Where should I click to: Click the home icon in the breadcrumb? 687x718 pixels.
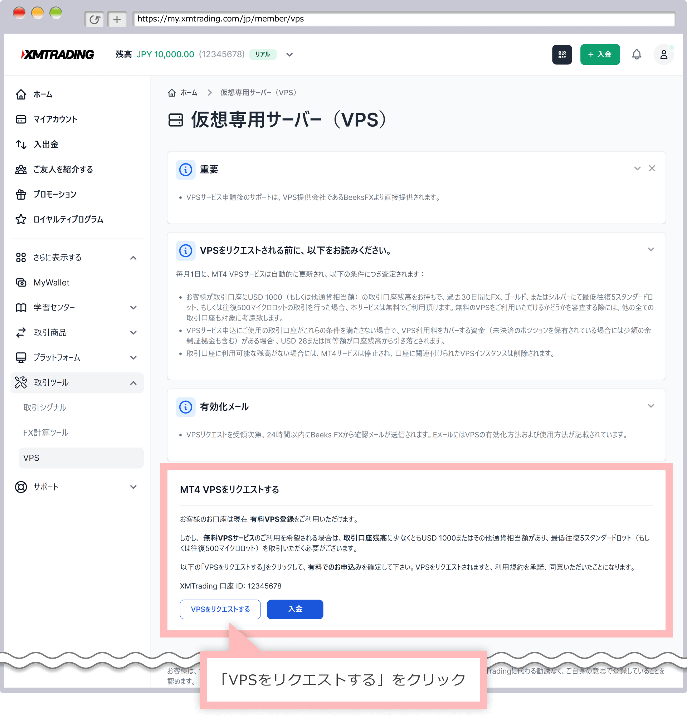click(x=172, y=93)
